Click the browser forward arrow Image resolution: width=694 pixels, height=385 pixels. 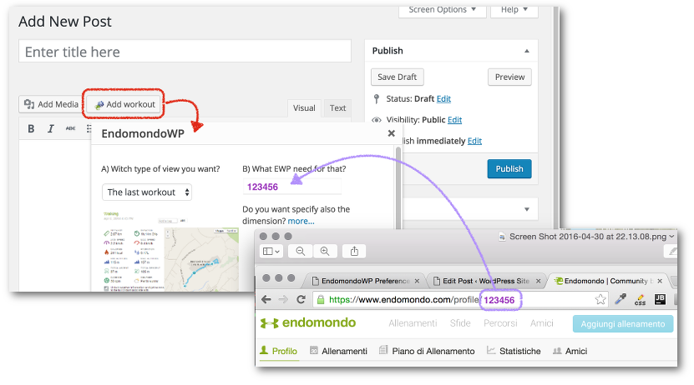pyautogui.click(x=283, y=300)
